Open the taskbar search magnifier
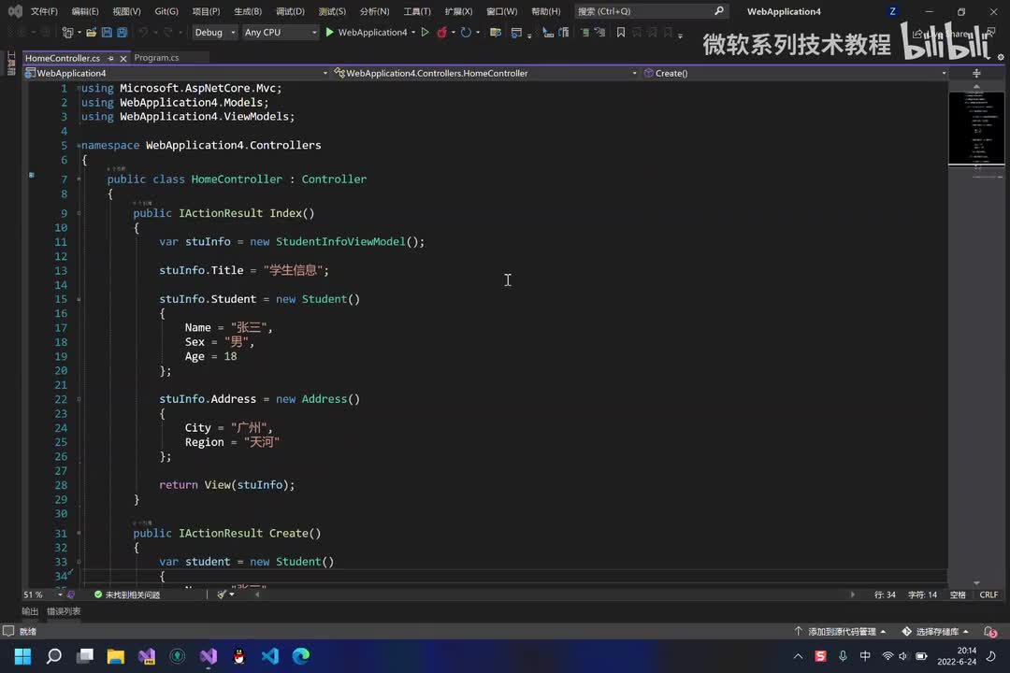 [54, 656]
